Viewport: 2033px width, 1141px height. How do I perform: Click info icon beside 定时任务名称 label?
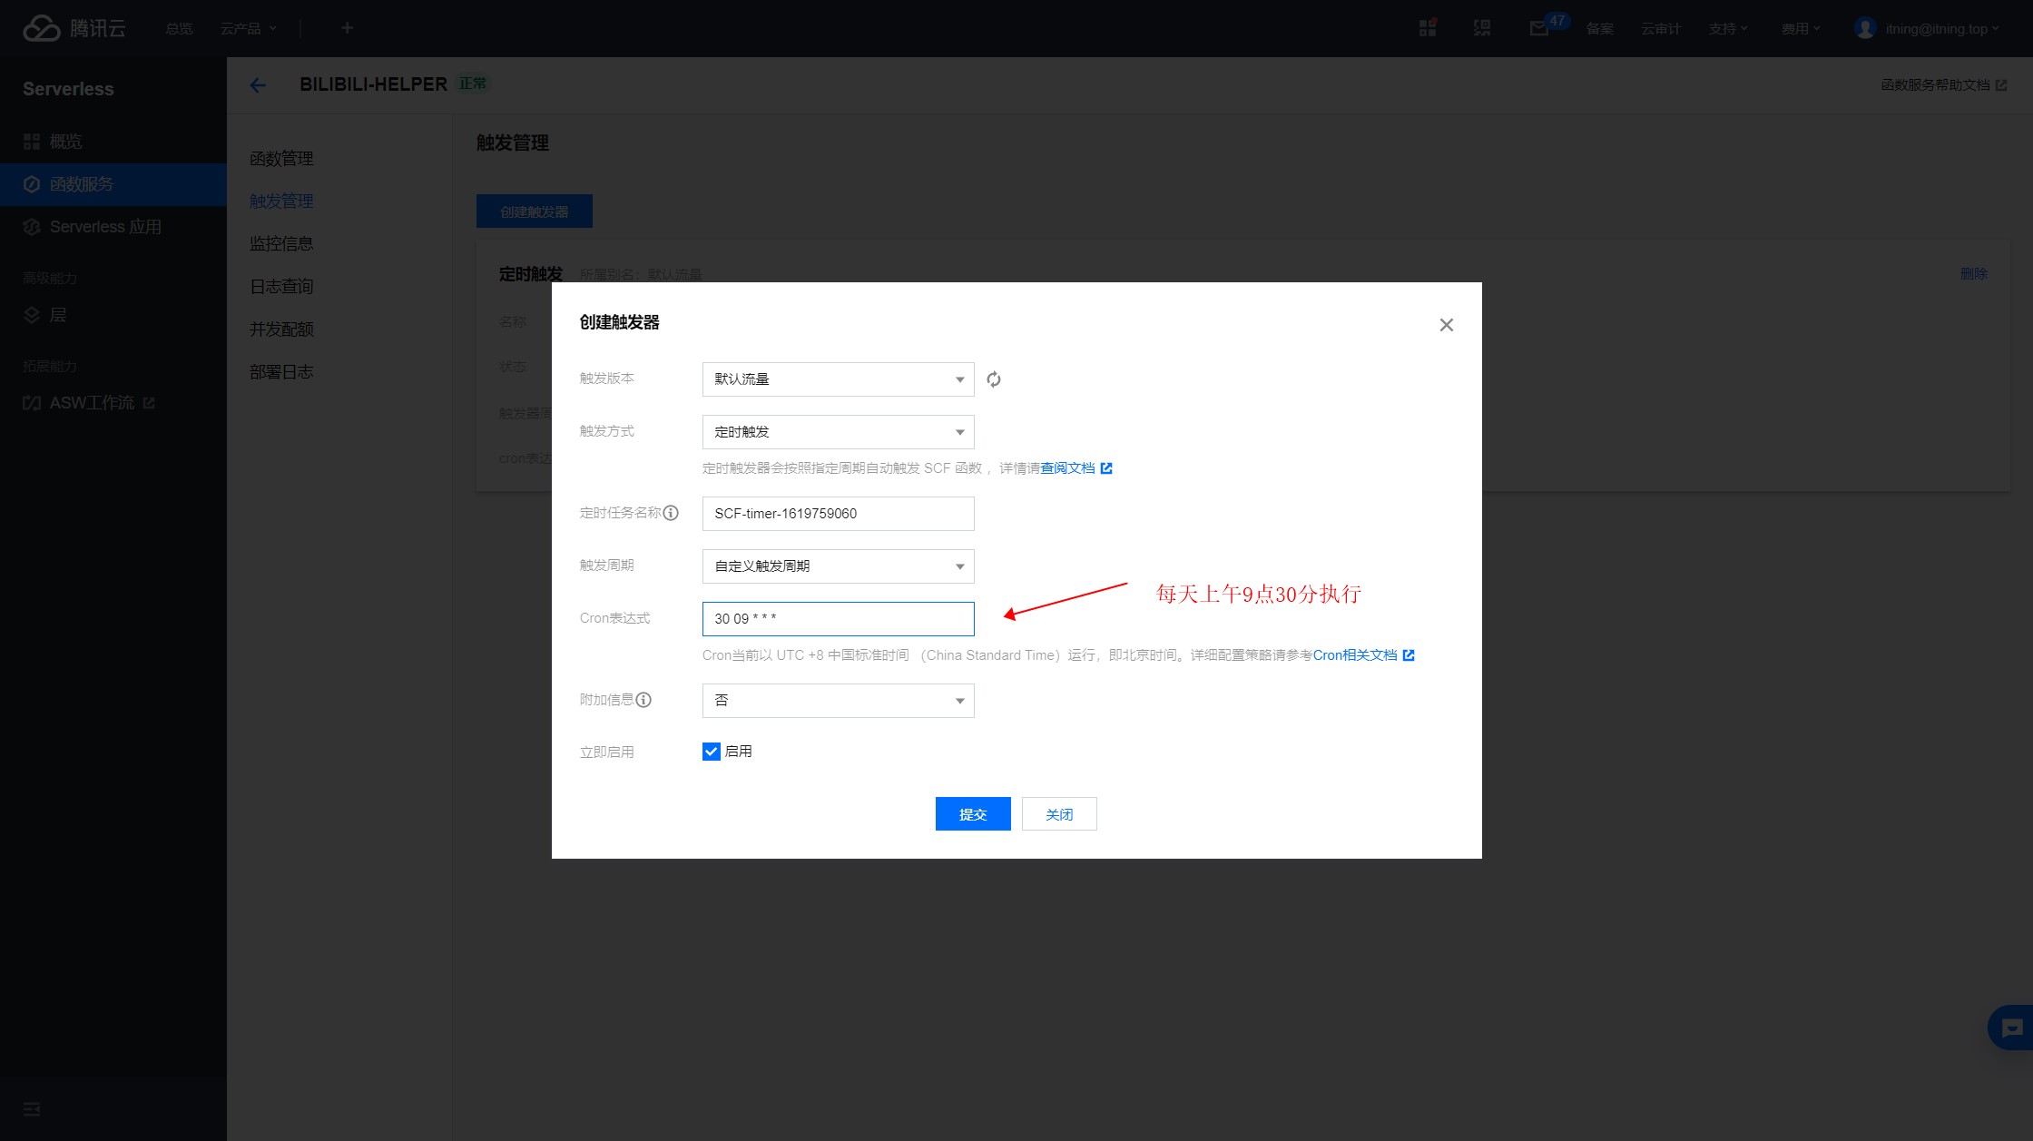point(671,513)
